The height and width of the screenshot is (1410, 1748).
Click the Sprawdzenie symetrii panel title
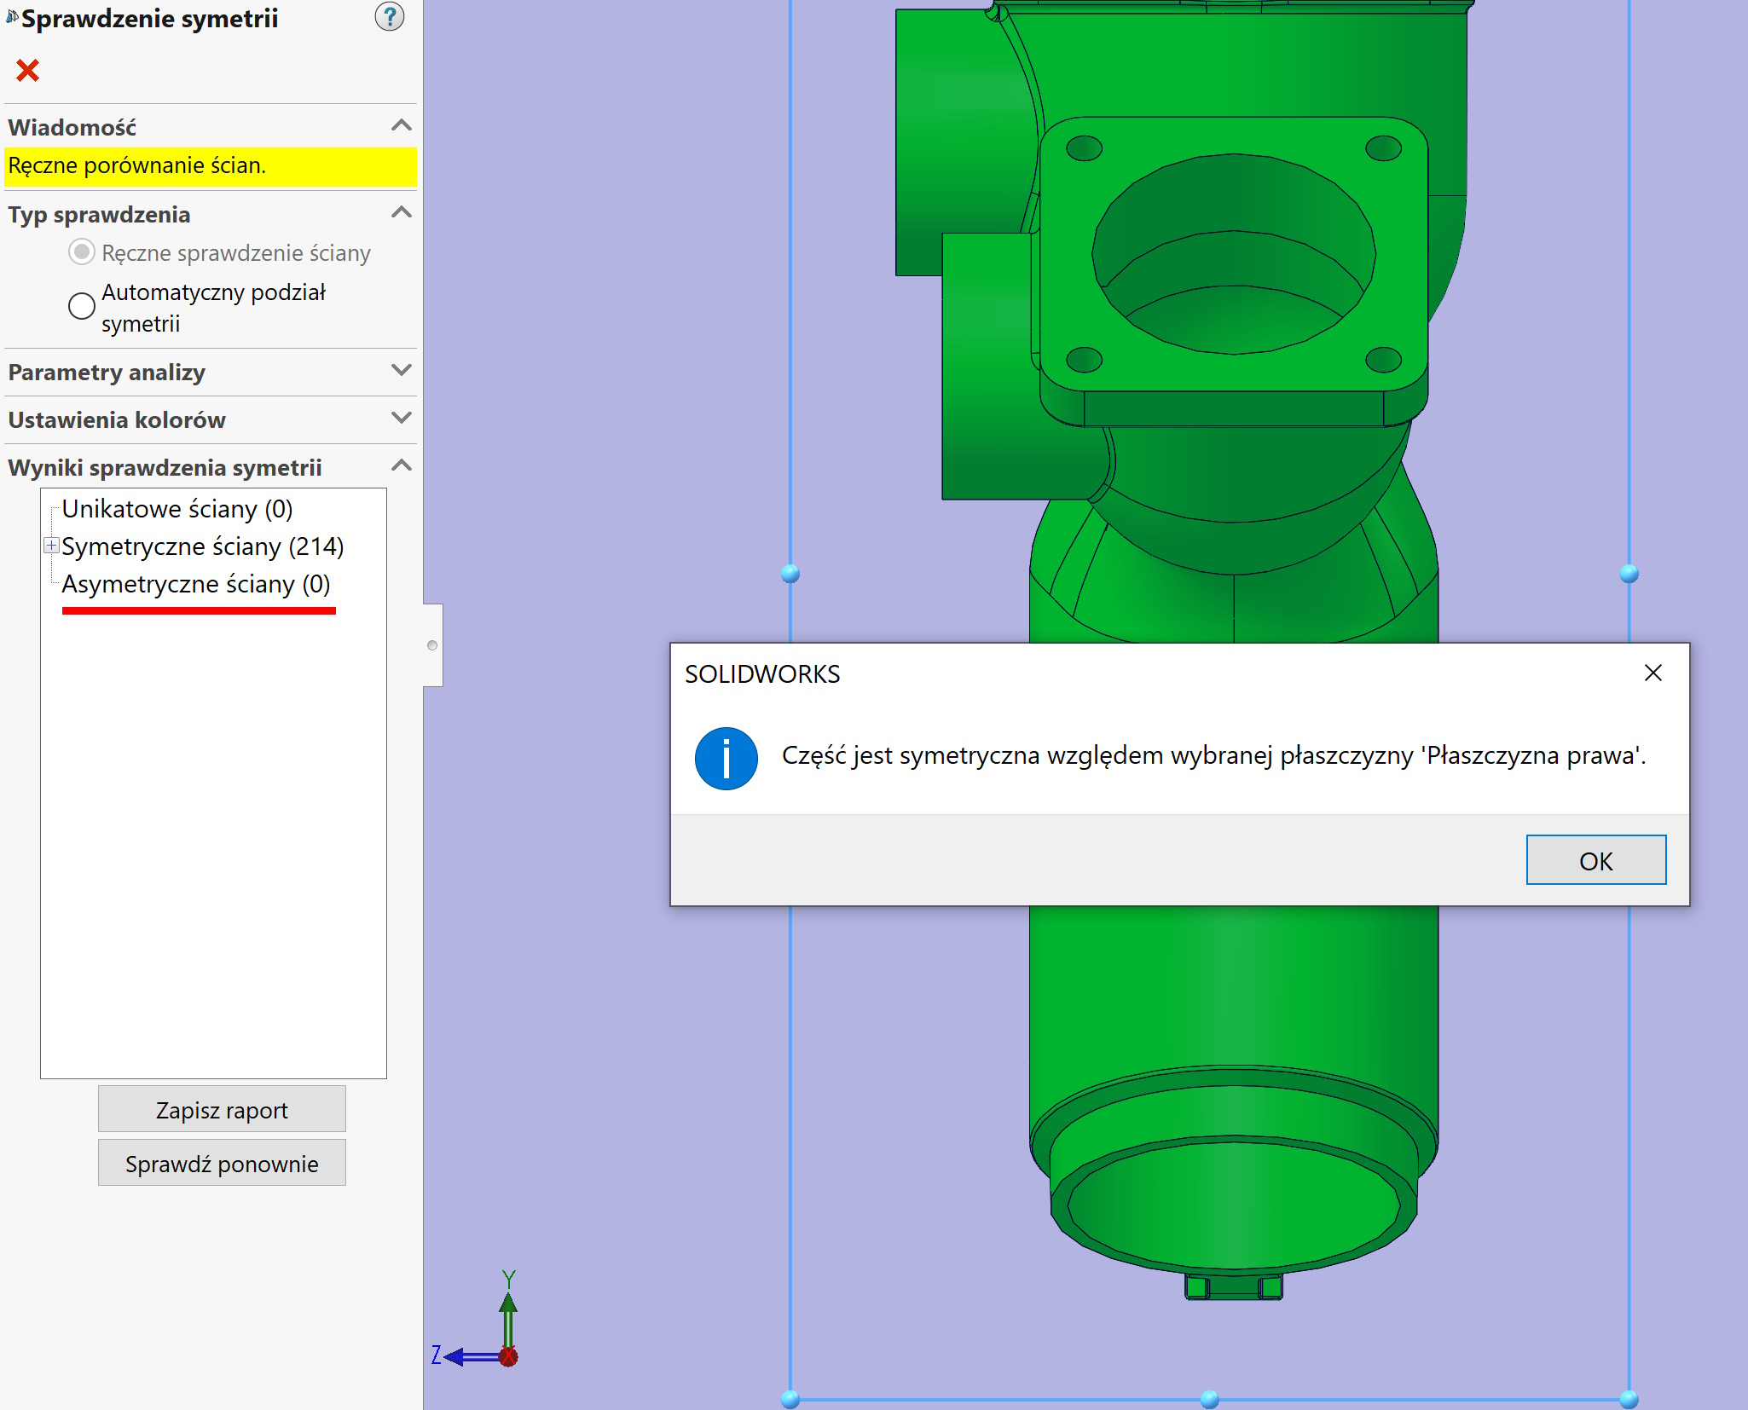(149, 19)
